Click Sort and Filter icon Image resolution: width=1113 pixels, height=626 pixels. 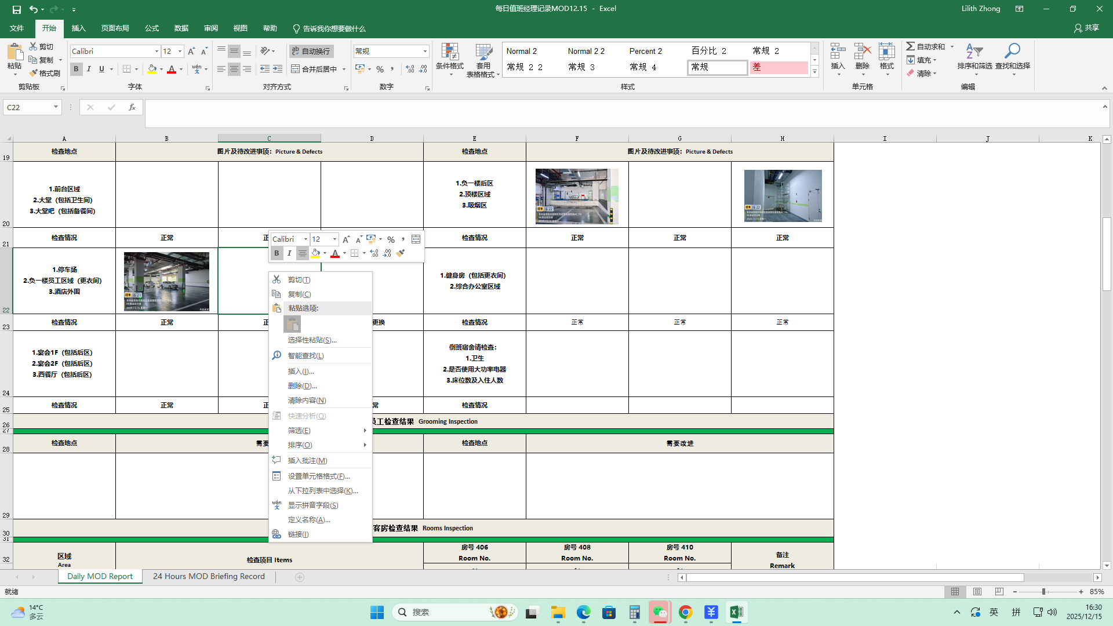point(974,52)
